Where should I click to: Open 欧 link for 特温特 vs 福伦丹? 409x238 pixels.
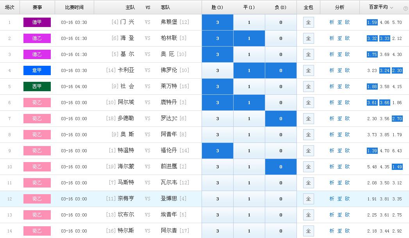tap(347, 150)
